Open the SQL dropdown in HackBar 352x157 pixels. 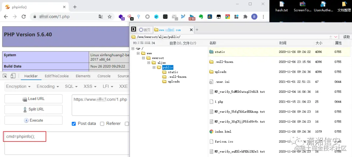[71, 86]
